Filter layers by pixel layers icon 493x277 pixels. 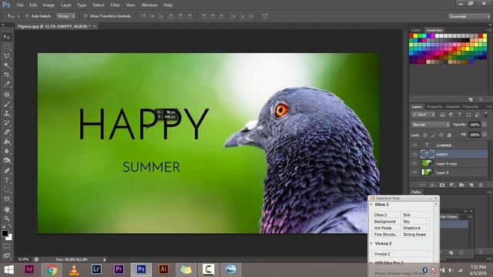(442, 115)
